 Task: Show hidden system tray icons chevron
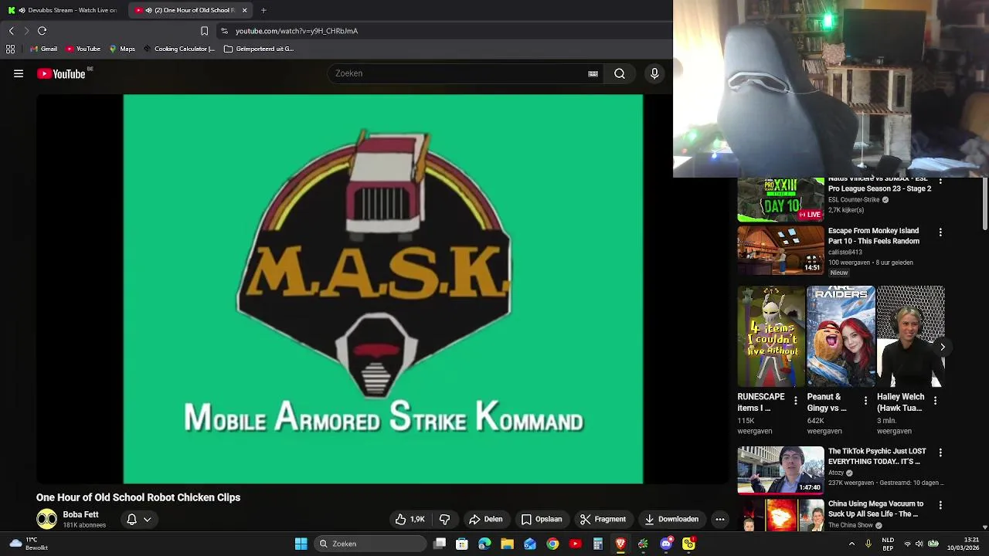[851, 544]
